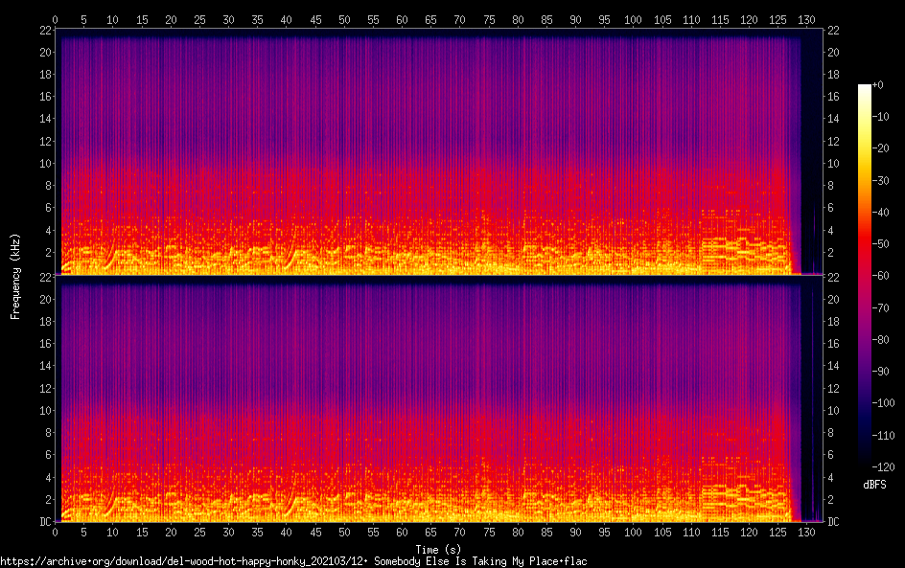
Task: Click the '-120' label on color scale
Action: [x=883, y=467]
